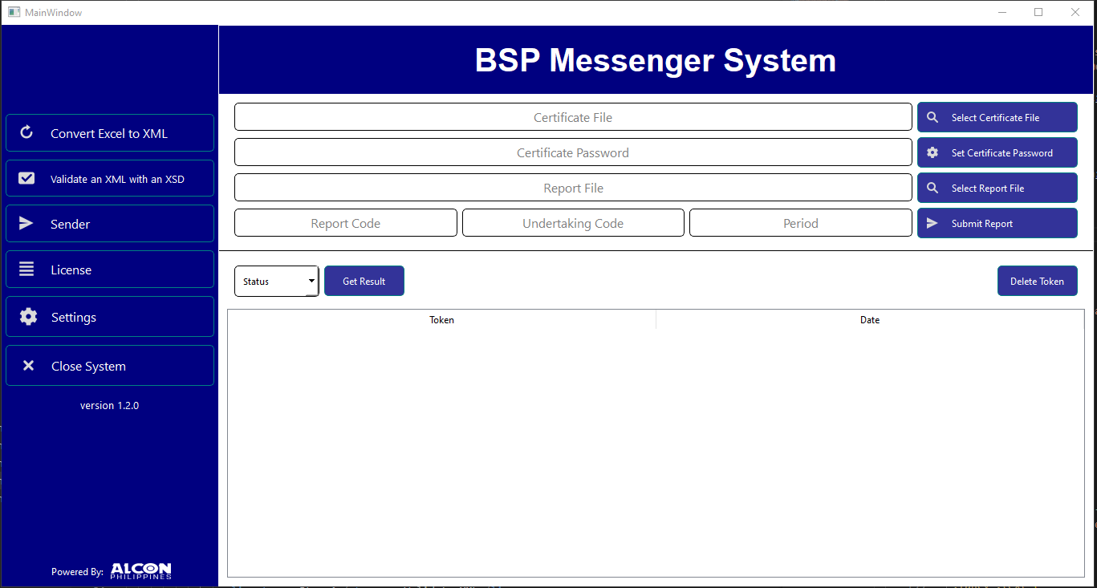The image size is (1097, 588).
Task: Click the gear icon on Set Certificate Password
Action: (932, 152)
